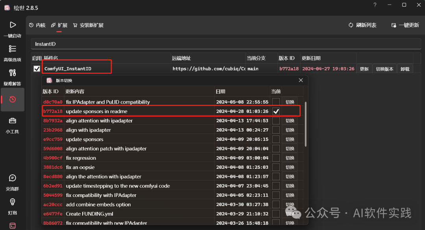Tick the current checkbox for version 4b900cf
The width and height of the screenshot is (425, 230).
click(x=276, y=158)
